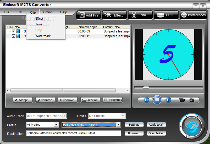This screenshot has width=210, height=144.
Task: Select the SoftpediaTest.mp4 output name
Action: coord(117,36)
